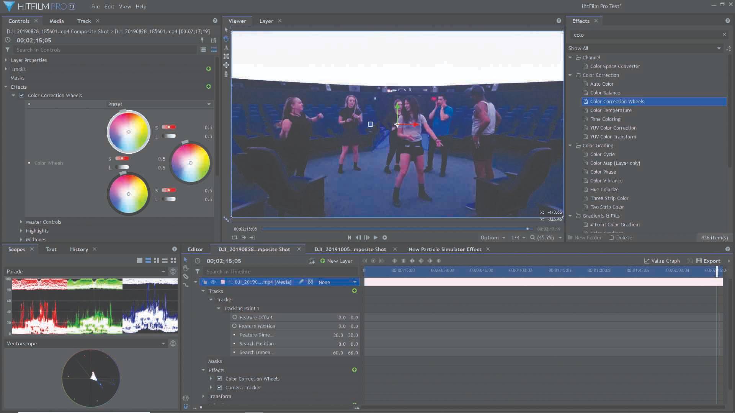Image resolution: width=735 pixels, height=413 pixels.
Task: Open the View menu
Action: pyautogui.click(x=125, y=7)
